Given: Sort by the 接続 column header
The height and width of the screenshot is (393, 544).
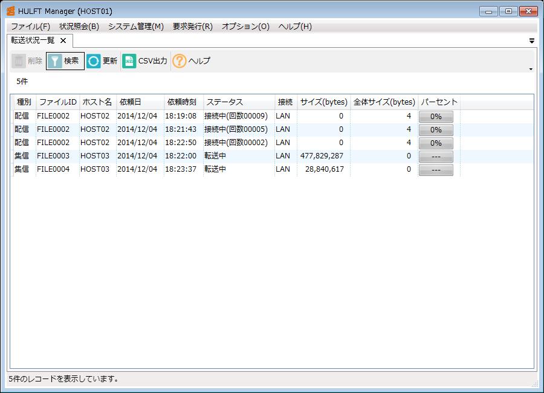Looking at the screenshot, I should click(x=286, y=102).
